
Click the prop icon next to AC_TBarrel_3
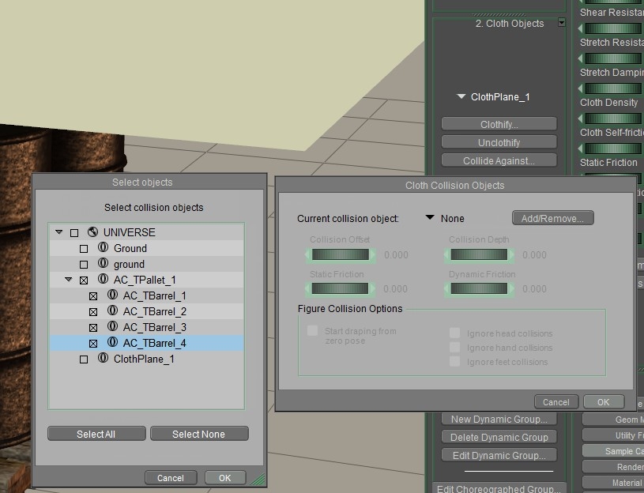[x=112, y=327]
